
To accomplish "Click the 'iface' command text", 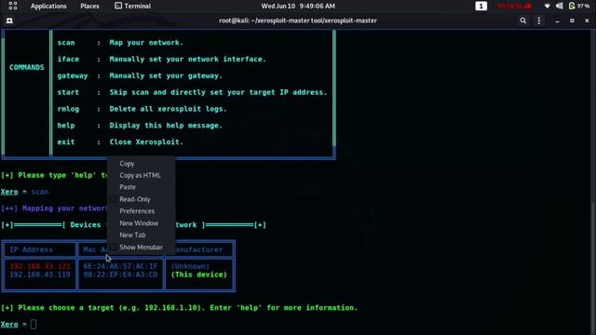I will pyautogui.click(x=68, y=60).
